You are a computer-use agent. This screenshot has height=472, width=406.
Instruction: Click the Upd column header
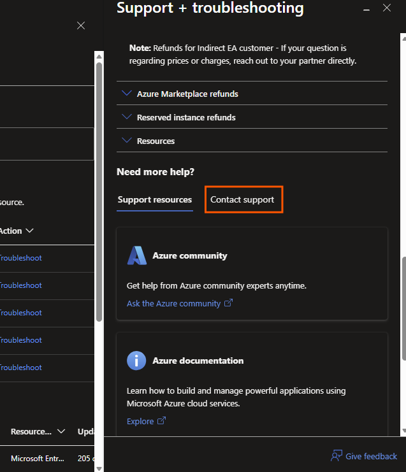click(86, 431)
